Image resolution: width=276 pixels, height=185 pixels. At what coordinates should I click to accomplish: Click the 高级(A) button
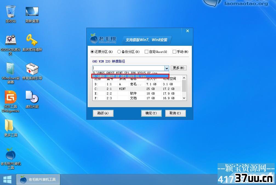click(x=103, y=113)
